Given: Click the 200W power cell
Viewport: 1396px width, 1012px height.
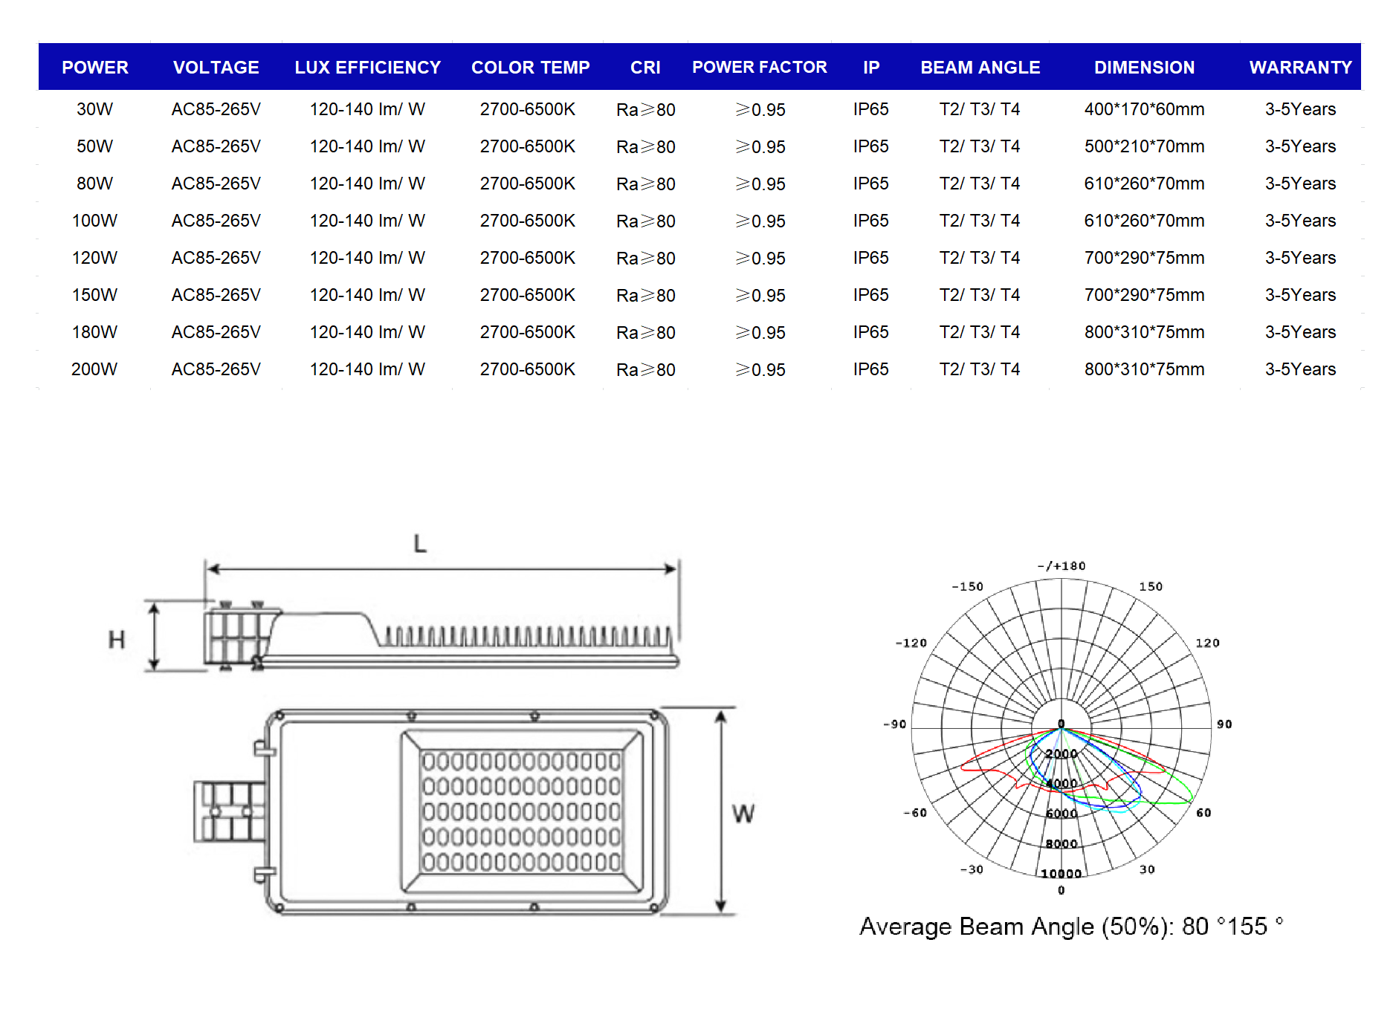Looking at the screenshot, I should tap(94, 369).
